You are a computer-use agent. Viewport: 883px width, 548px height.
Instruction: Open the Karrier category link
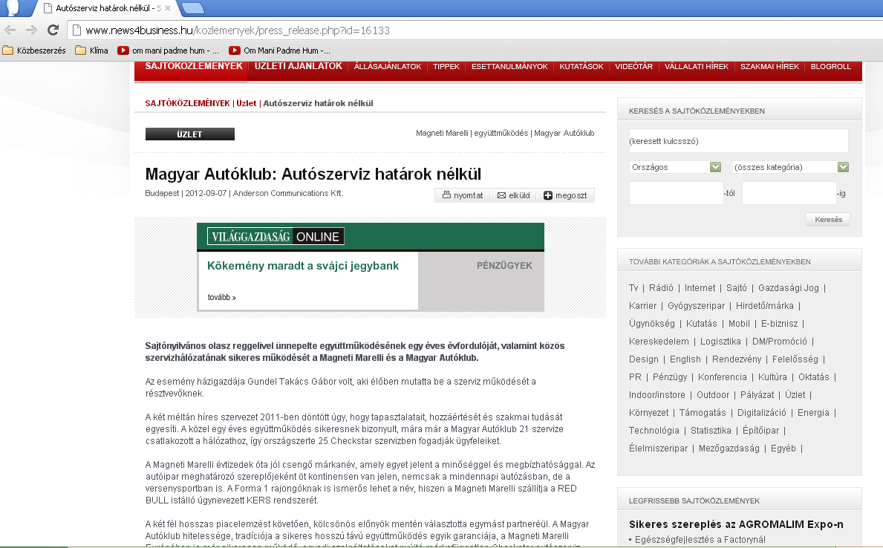[642, 306]
